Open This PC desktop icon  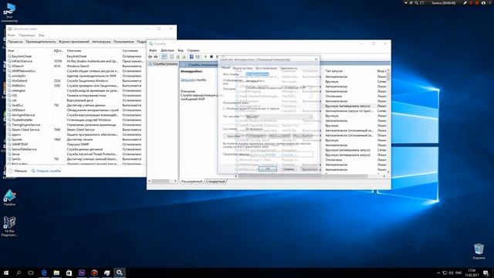[x=10, y=12]
